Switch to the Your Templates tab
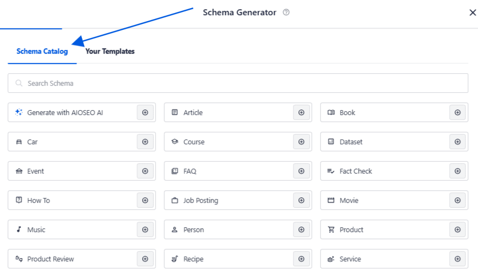This screenshot has height=276, width=478. point(110,51)
